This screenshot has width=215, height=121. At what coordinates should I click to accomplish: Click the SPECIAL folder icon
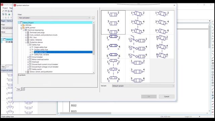tap(24, 25)
